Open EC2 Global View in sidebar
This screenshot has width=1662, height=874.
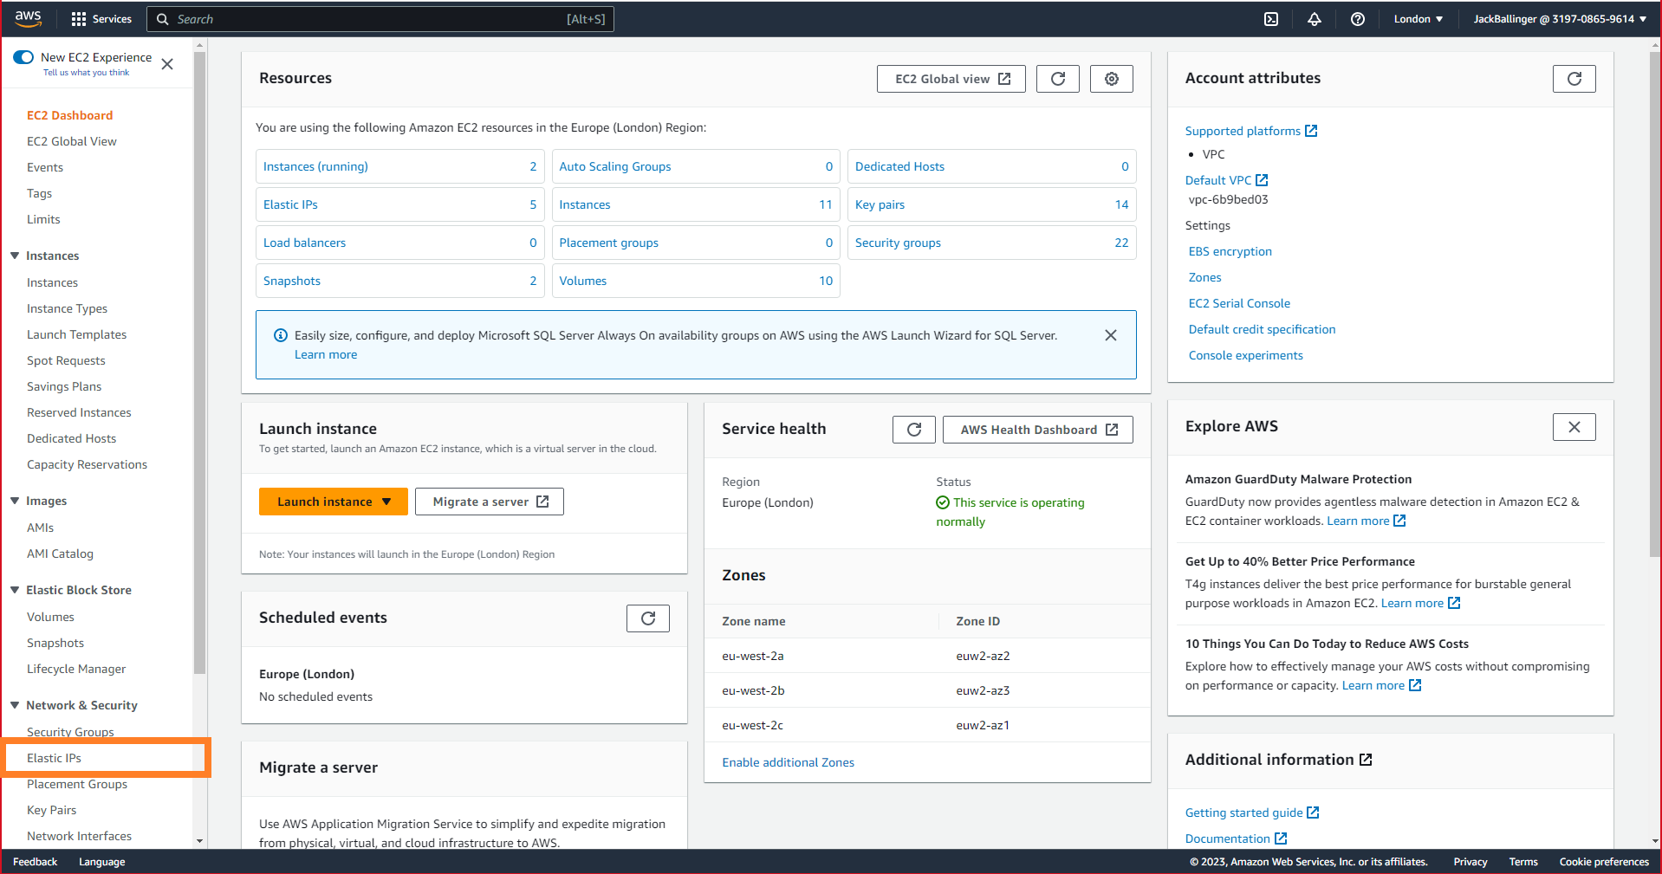point(71,141)
